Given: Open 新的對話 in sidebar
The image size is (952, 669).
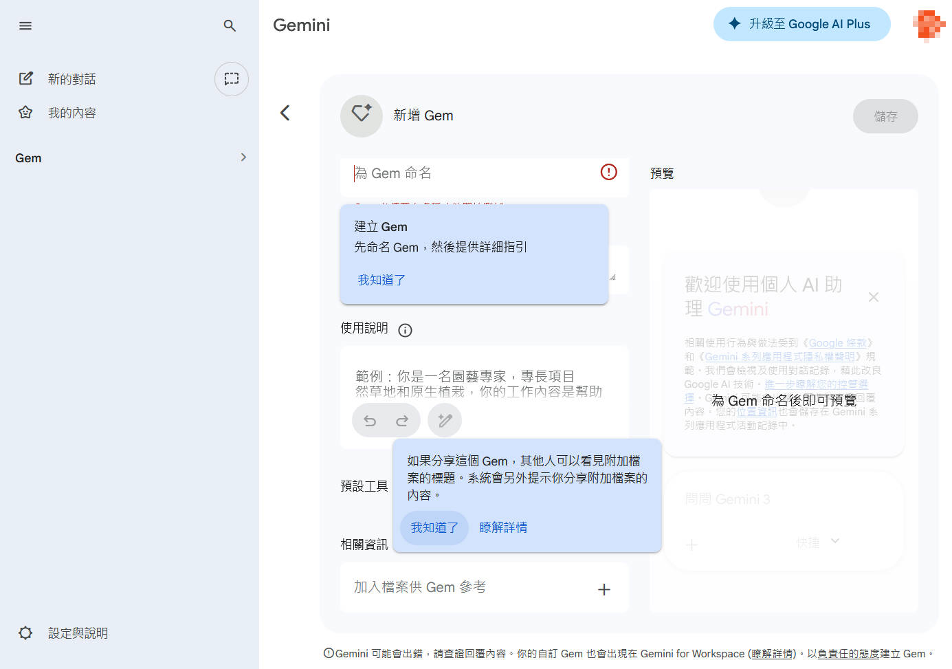Looking at the screenshot, I should point(71,79).
